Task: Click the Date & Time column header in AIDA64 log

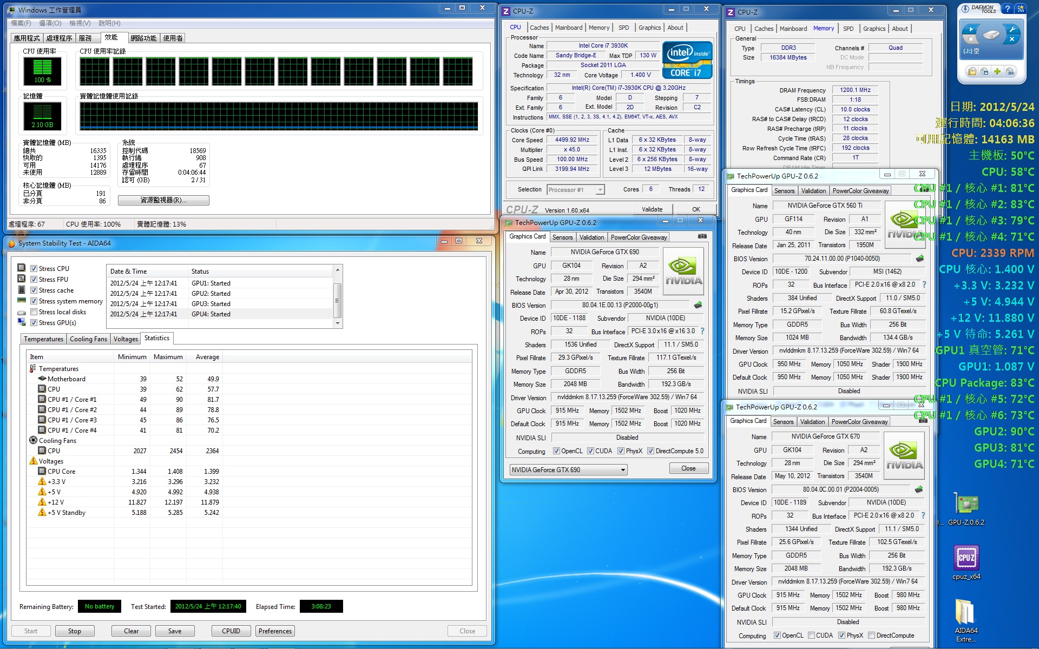Action: [147, 271]
